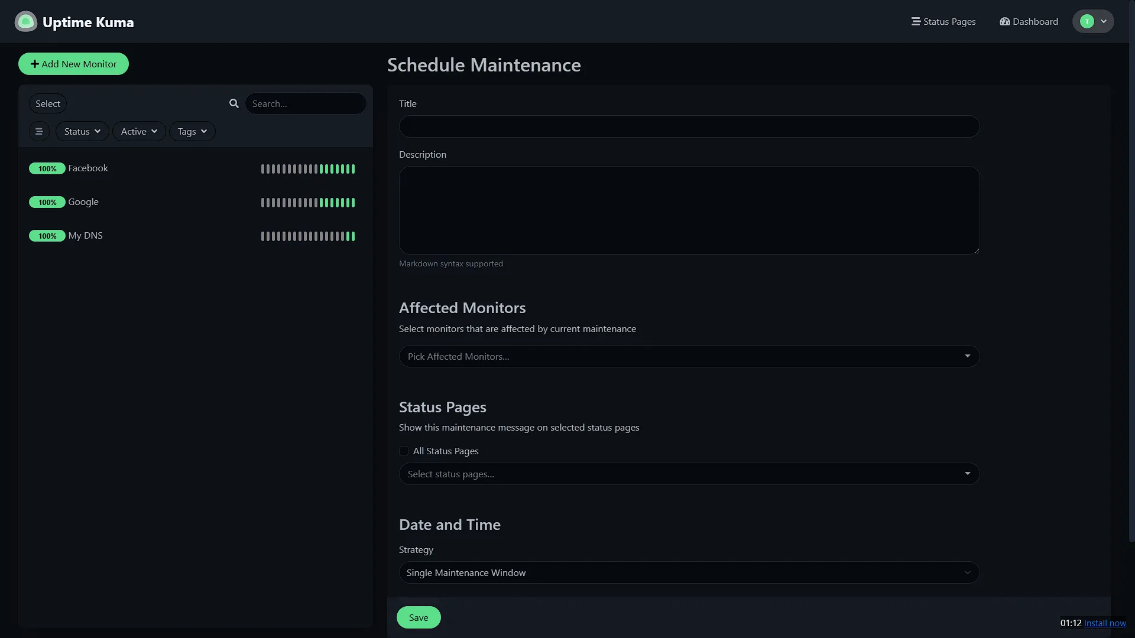1135x638 pixels.
Task: Click the Select button in monitor list
Action: point(48,103)
